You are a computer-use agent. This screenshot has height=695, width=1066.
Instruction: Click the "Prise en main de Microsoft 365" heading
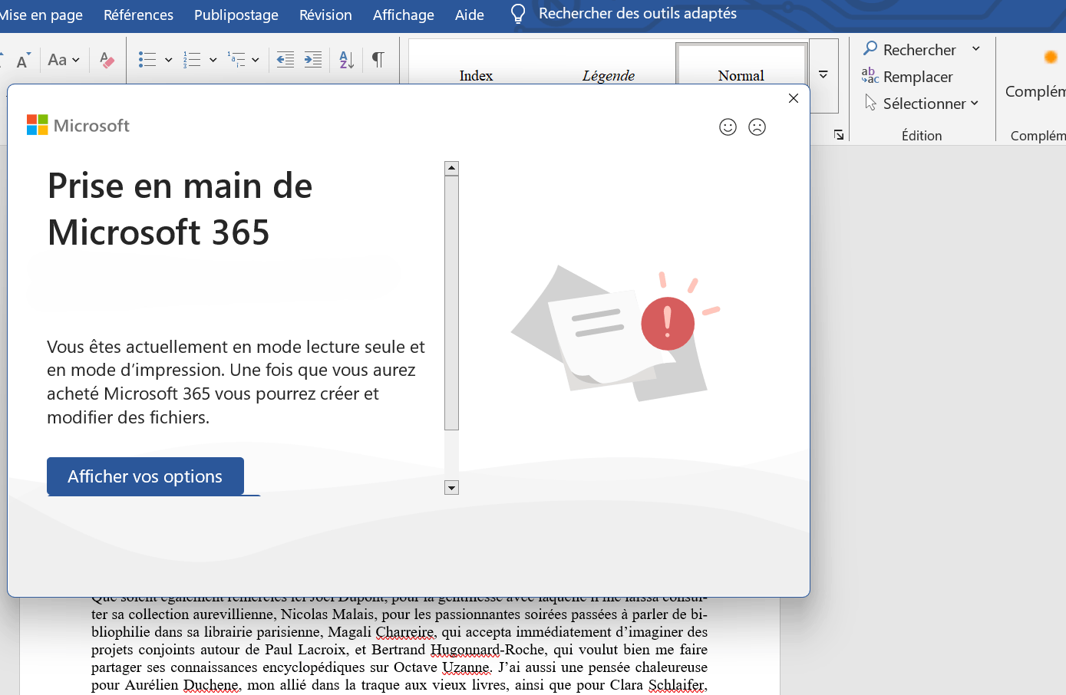coord(180,209)
